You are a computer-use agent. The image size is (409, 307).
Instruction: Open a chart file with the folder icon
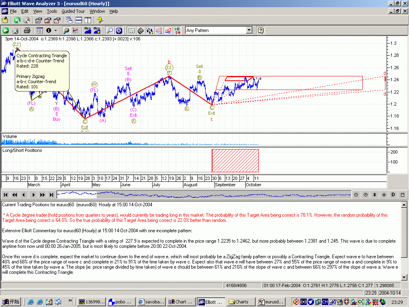pos(5,20)
